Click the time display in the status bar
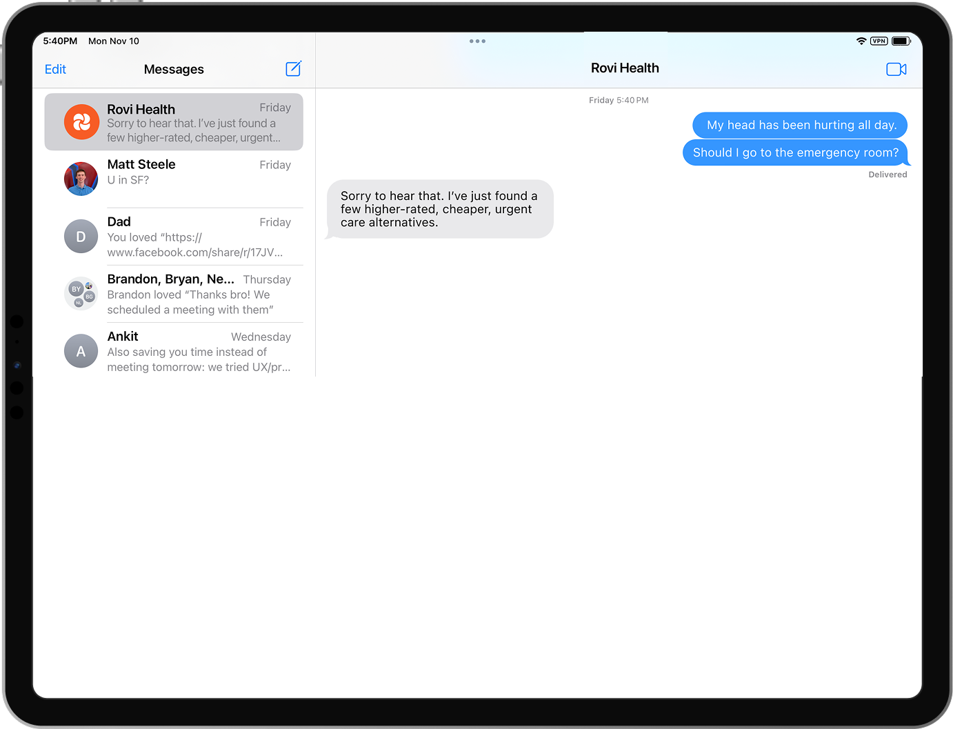The image size is (953, 729). click(59, 41)
